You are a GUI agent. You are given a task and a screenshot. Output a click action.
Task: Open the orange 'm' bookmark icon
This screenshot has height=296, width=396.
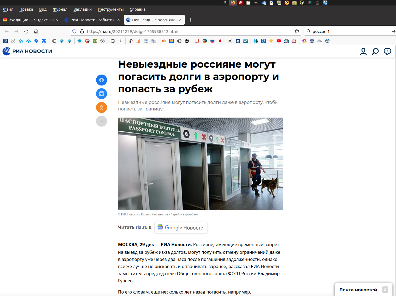(164, 41)
